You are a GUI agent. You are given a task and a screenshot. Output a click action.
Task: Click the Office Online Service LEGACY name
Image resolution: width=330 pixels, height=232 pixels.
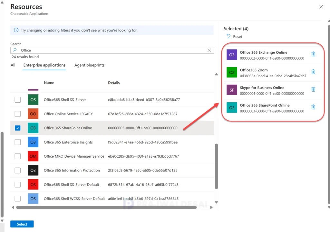[x=68, y=114]
